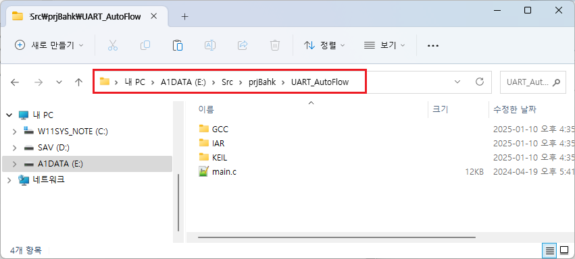Open the 보기 view dropdown

[384, 45]
